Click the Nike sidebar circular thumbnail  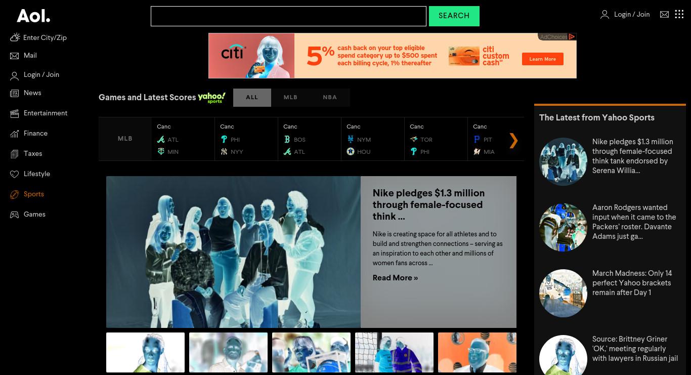pos(563,162)
